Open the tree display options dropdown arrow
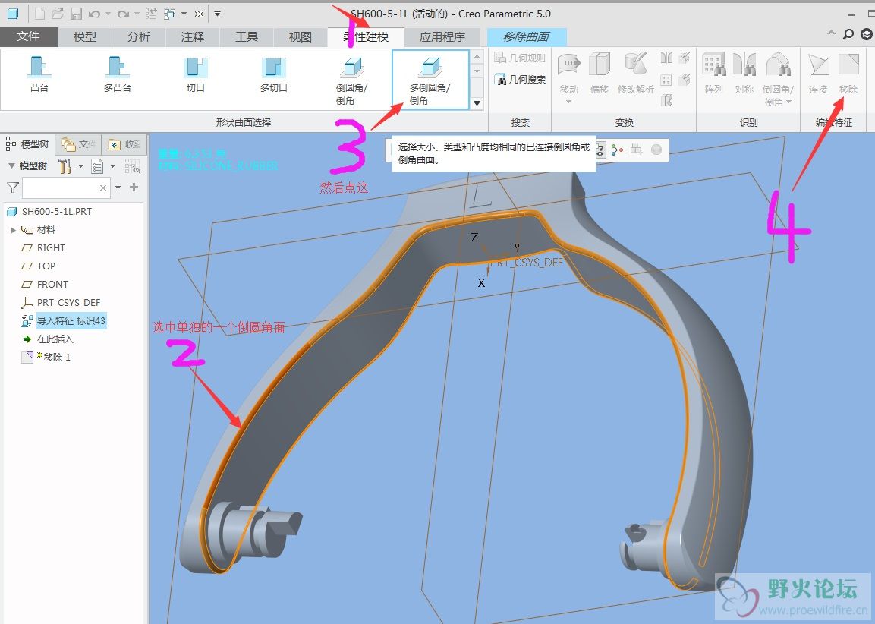Screen dimensions: 875x624 coord(113,165)
